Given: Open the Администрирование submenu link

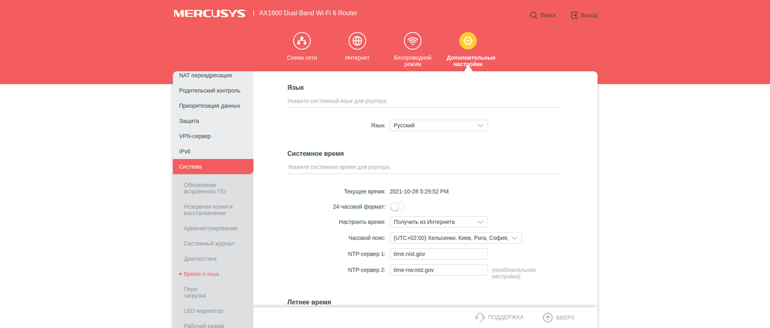Looking at the screenshot, I should pyautogui.click(x=211, y=228).
